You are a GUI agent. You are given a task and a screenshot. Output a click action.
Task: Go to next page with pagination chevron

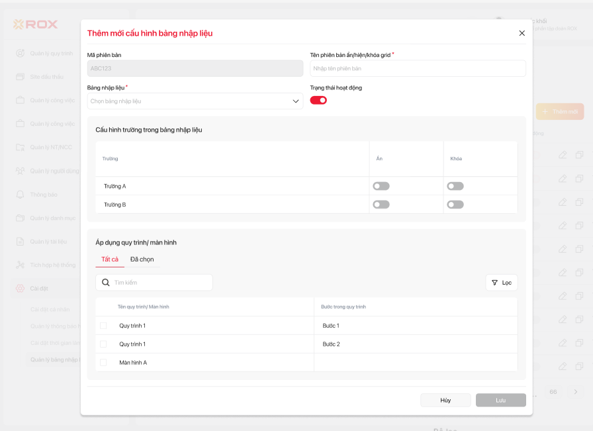tap(575, 392)
